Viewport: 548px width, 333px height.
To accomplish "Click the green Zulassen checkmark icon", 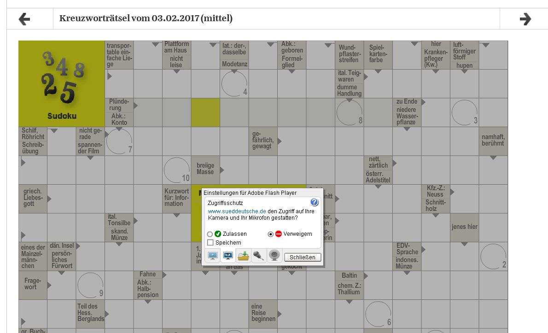I will tap(218, 234).
